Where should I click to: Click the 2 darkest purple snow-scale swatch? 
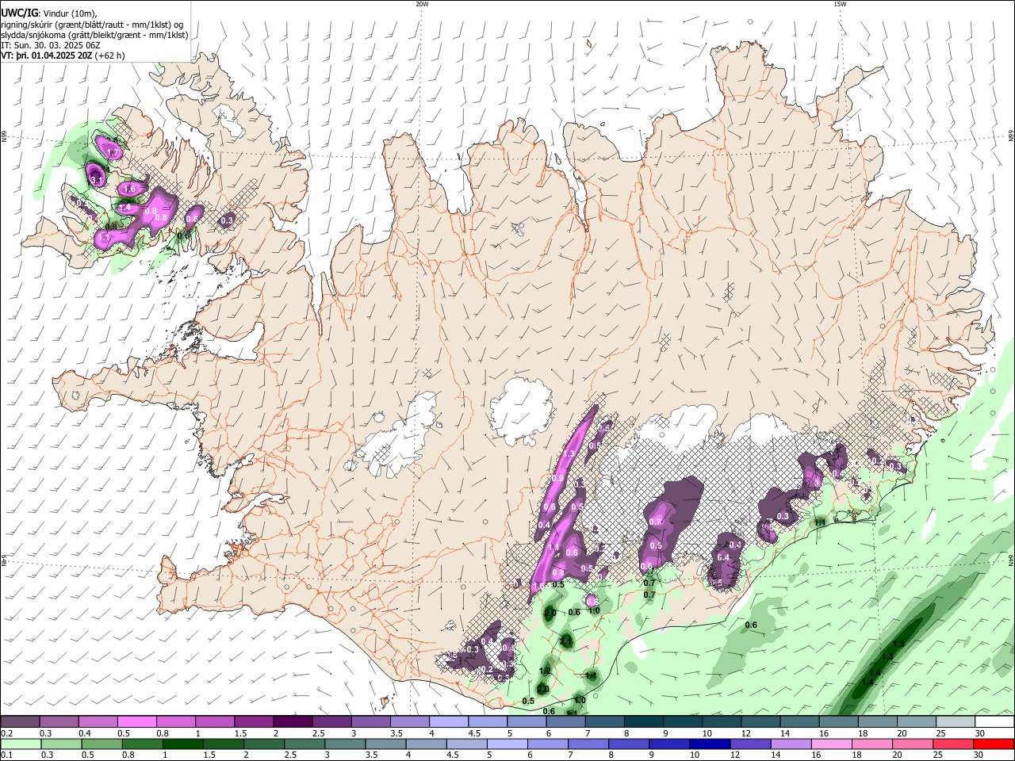293,722
